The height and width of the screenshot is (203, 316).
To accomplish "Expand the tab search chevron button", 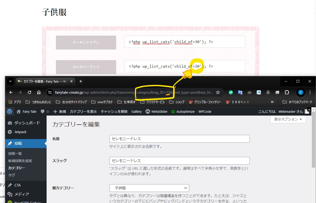I will pos(10,81).
